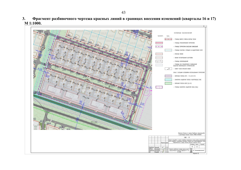This screenshot has height=170, width=241.
Task: Click map point number 260
Action: 149,37
